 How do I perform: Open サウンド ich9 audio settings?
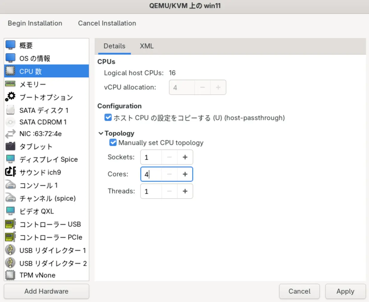[x=10, y=172]
